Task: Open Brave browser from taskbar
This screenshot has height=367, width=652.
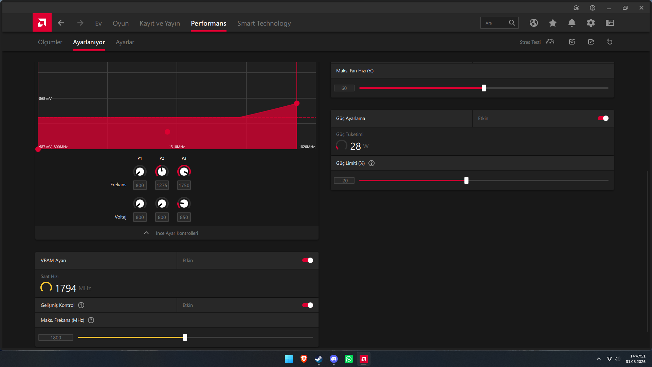Action: [304, 359]
